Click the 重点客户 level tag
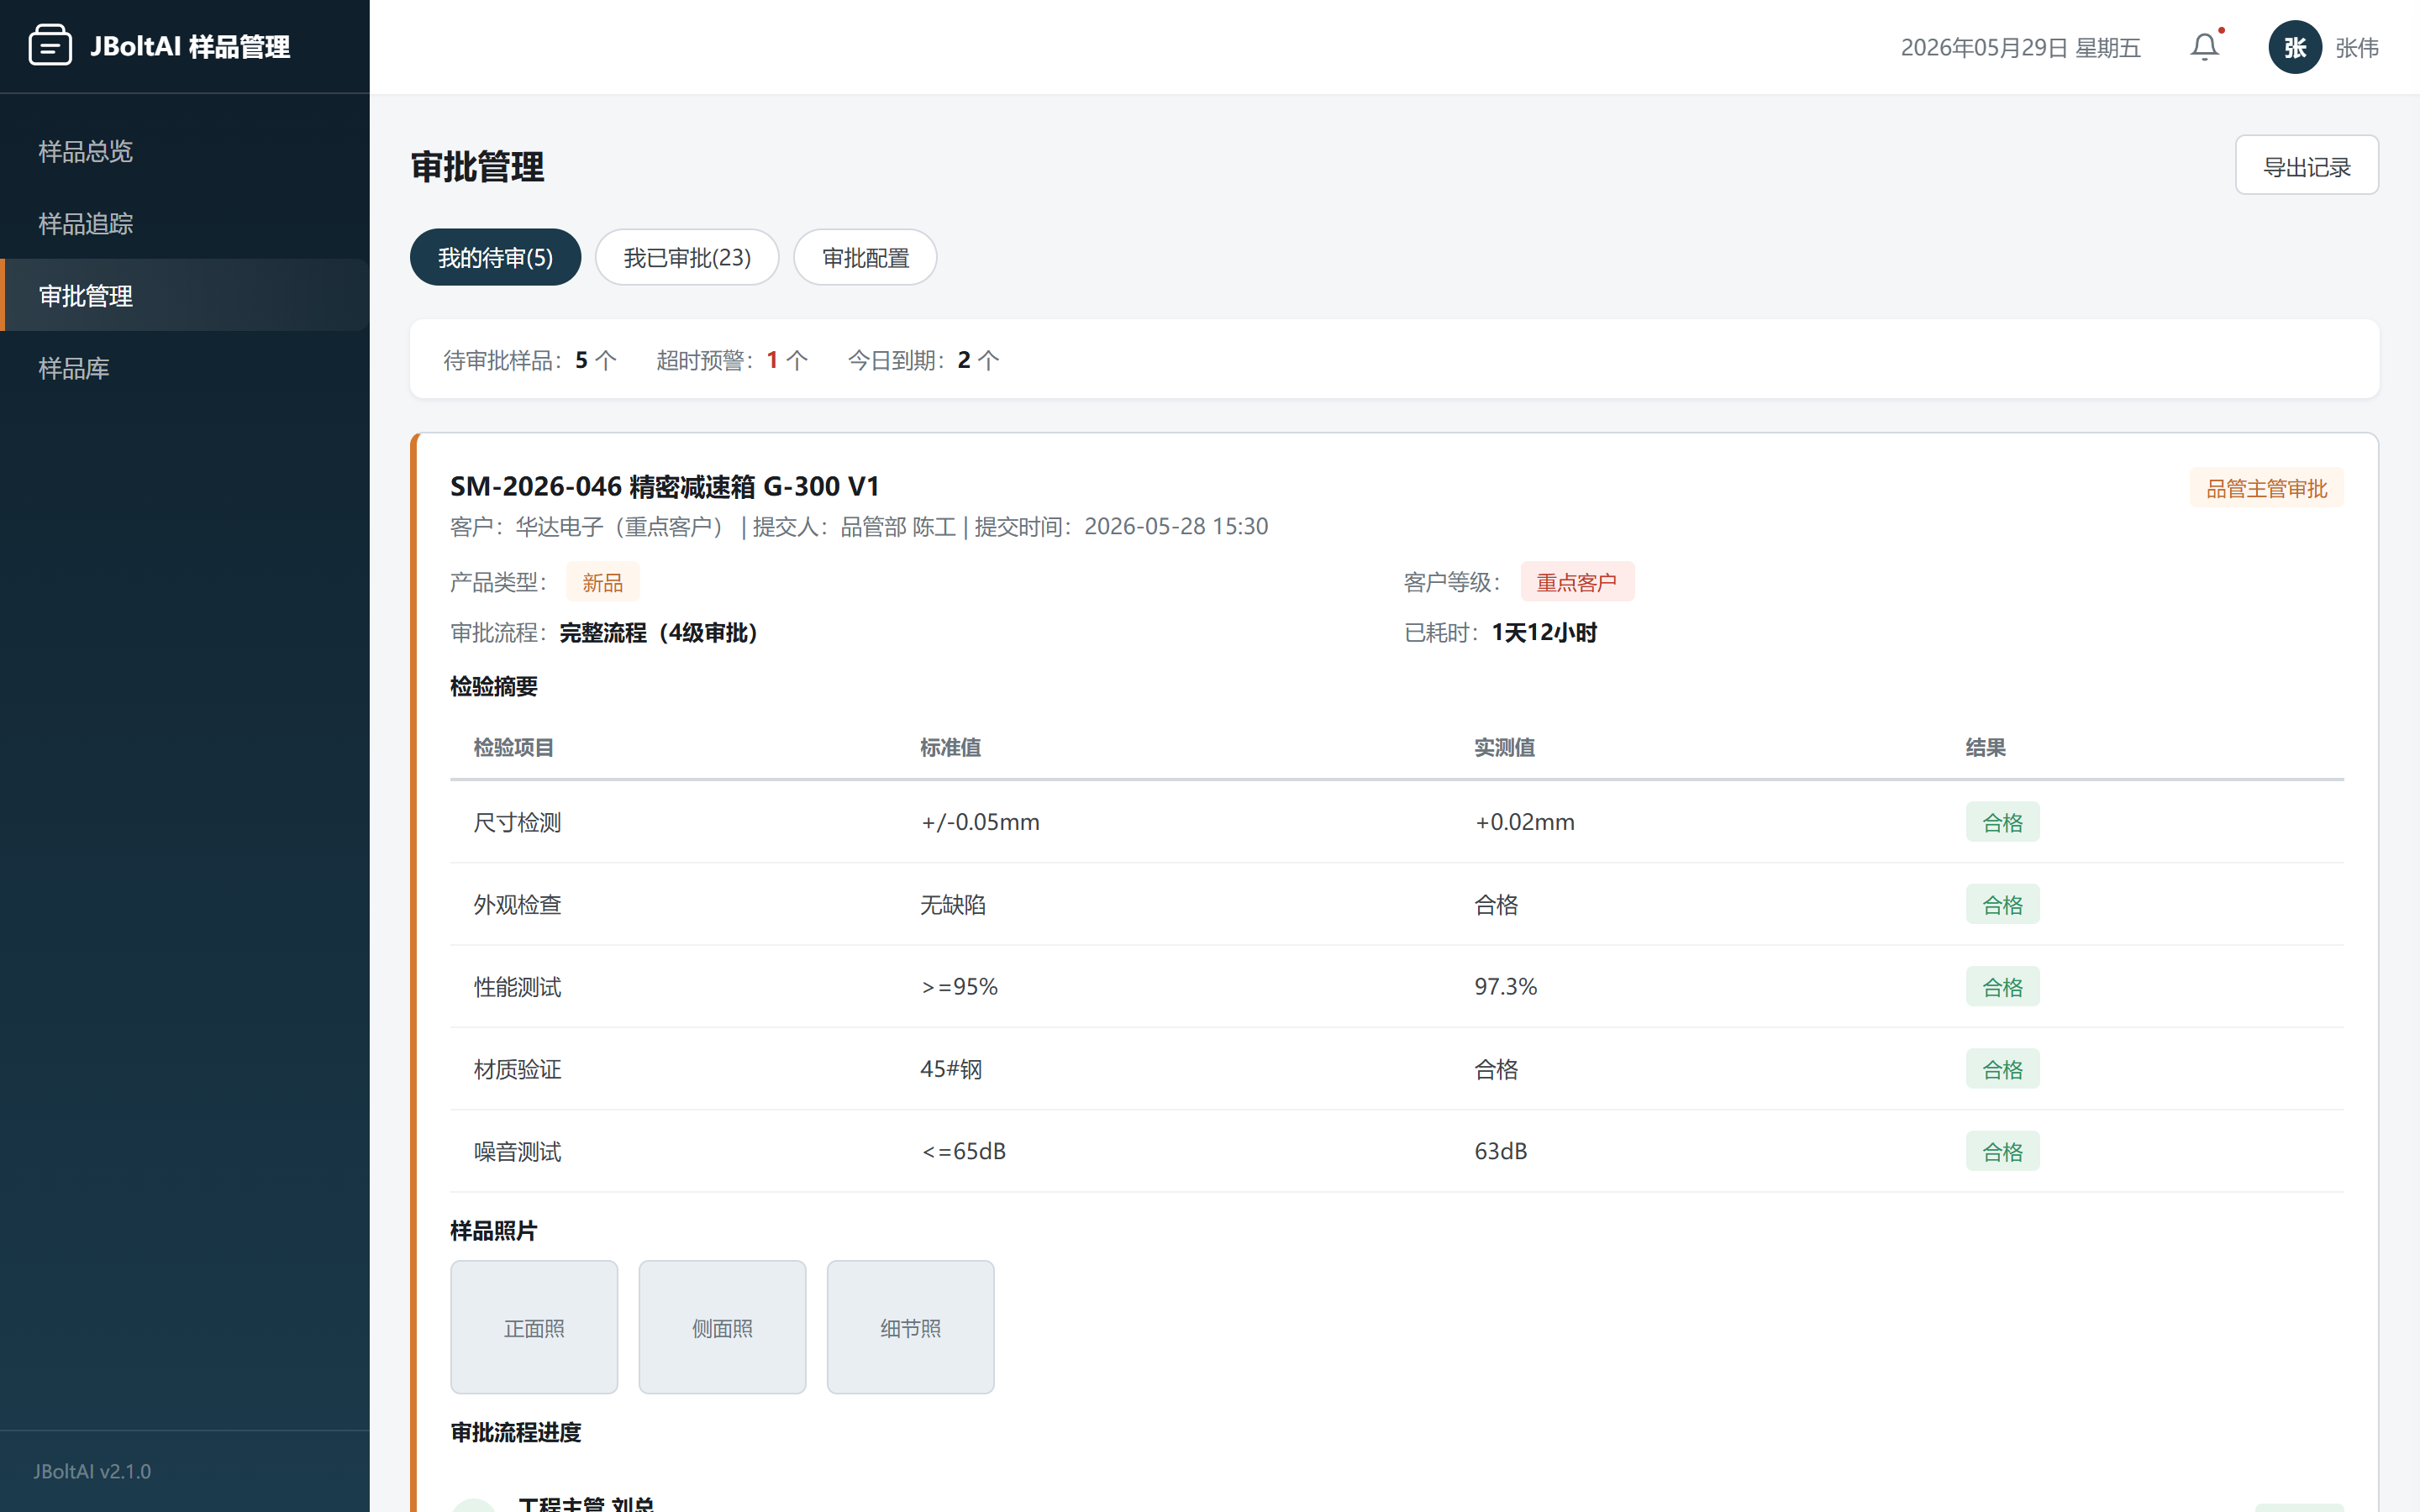This screenshot has width=2420, height=1512. 1577,582
